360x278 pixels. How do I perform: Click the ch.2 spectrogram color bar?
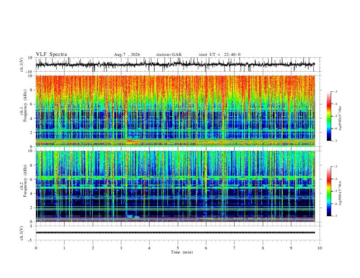click(x=329, y=191)
